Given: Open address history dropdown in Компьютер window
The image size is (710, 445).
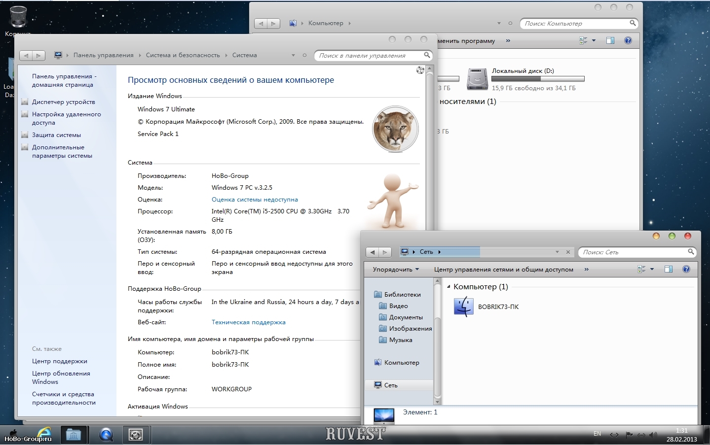Looking at the screenshot, I should 499,23.
